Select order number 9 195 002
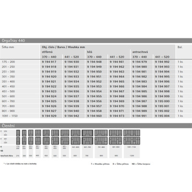The height and width of the screenshot is (192, 192). (162, 111)
